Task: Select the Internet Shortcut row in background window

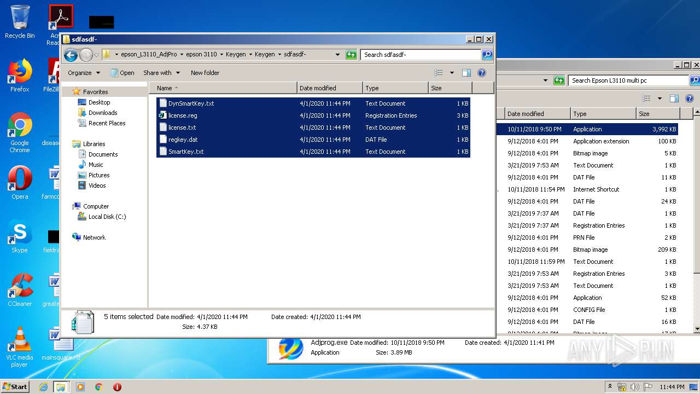Action: coord(587,189)
